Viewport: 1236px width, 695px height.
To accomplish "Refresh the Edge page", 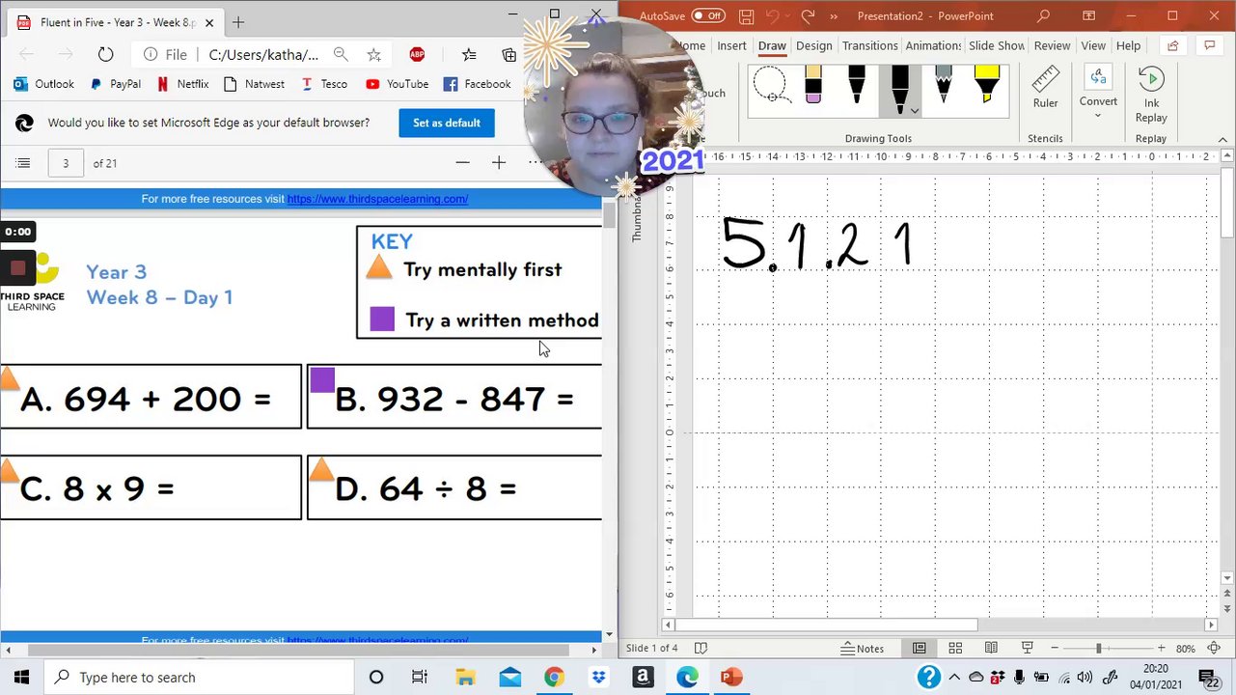I will click(105, 55).
